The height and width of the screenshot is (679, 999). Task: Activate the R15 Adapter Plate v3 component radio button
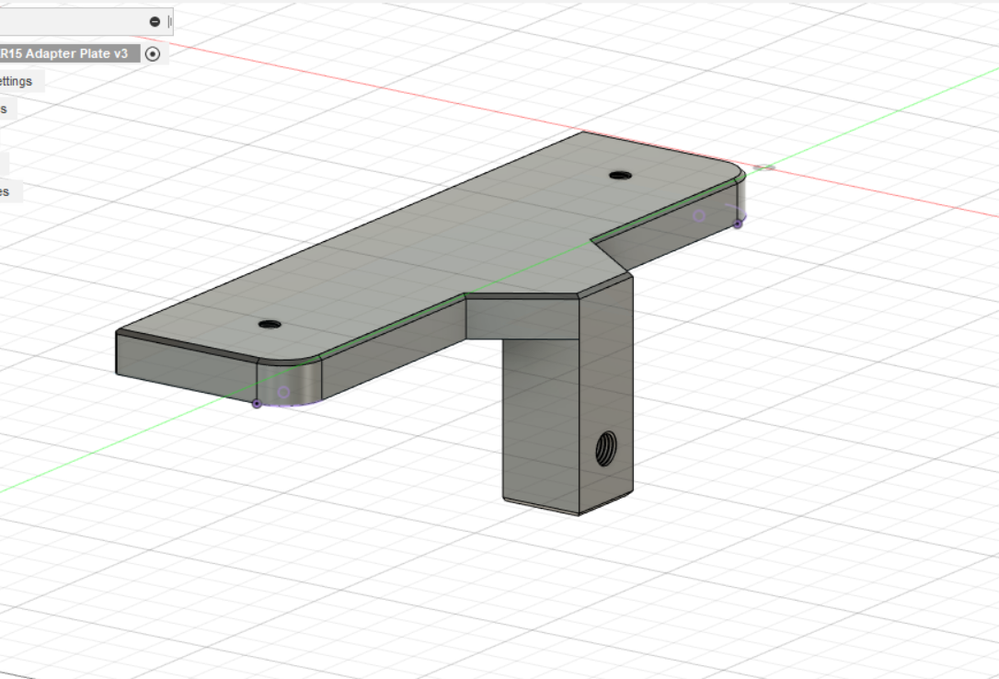(153, 54)
